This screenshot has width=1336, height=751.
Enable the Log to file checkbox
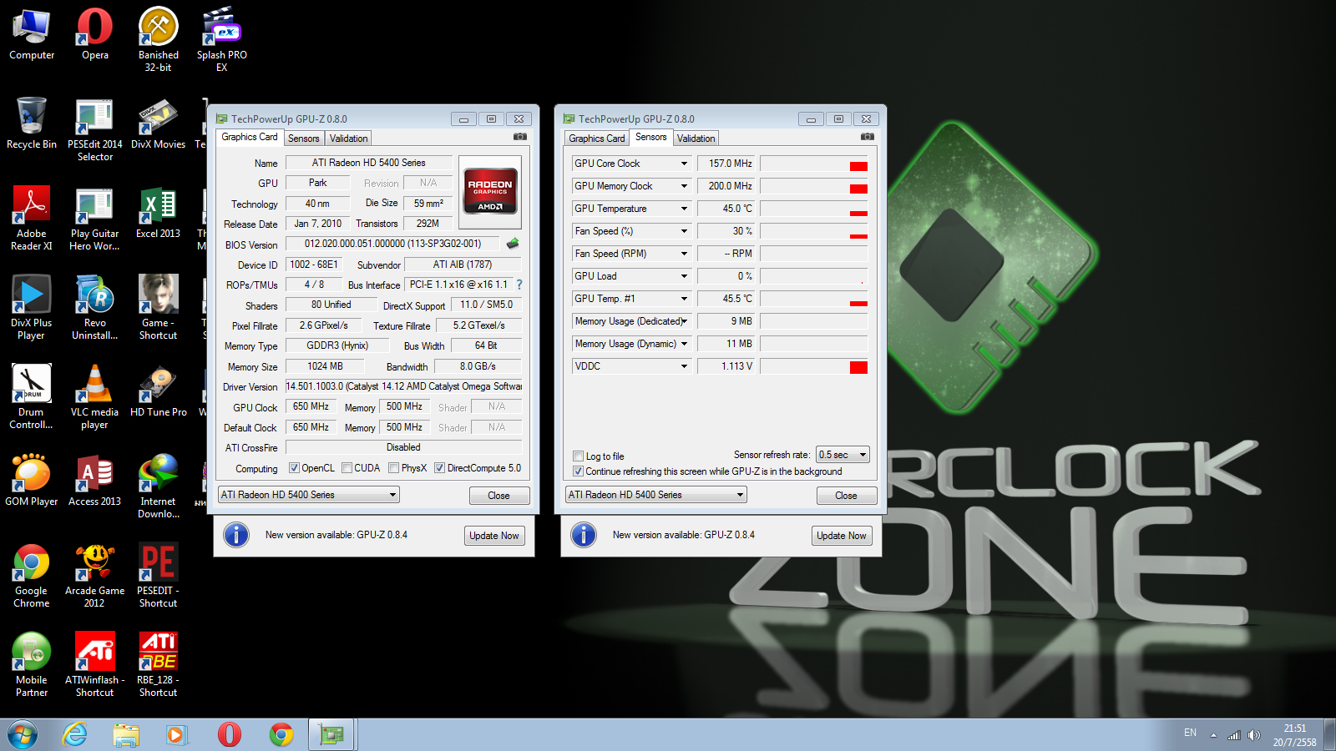coord(578,456)
